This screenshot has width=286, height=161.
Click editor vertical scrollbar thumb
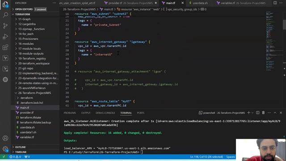point(284,24)
